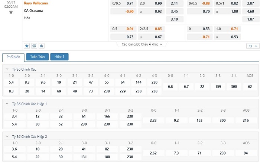
Task: Switch to the Hiệp 1 tab
Action: 59,57
